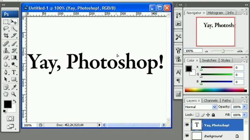Screen dimensions: 250x140
Task: Change the screen mode
Action: [x=11, y=126]
